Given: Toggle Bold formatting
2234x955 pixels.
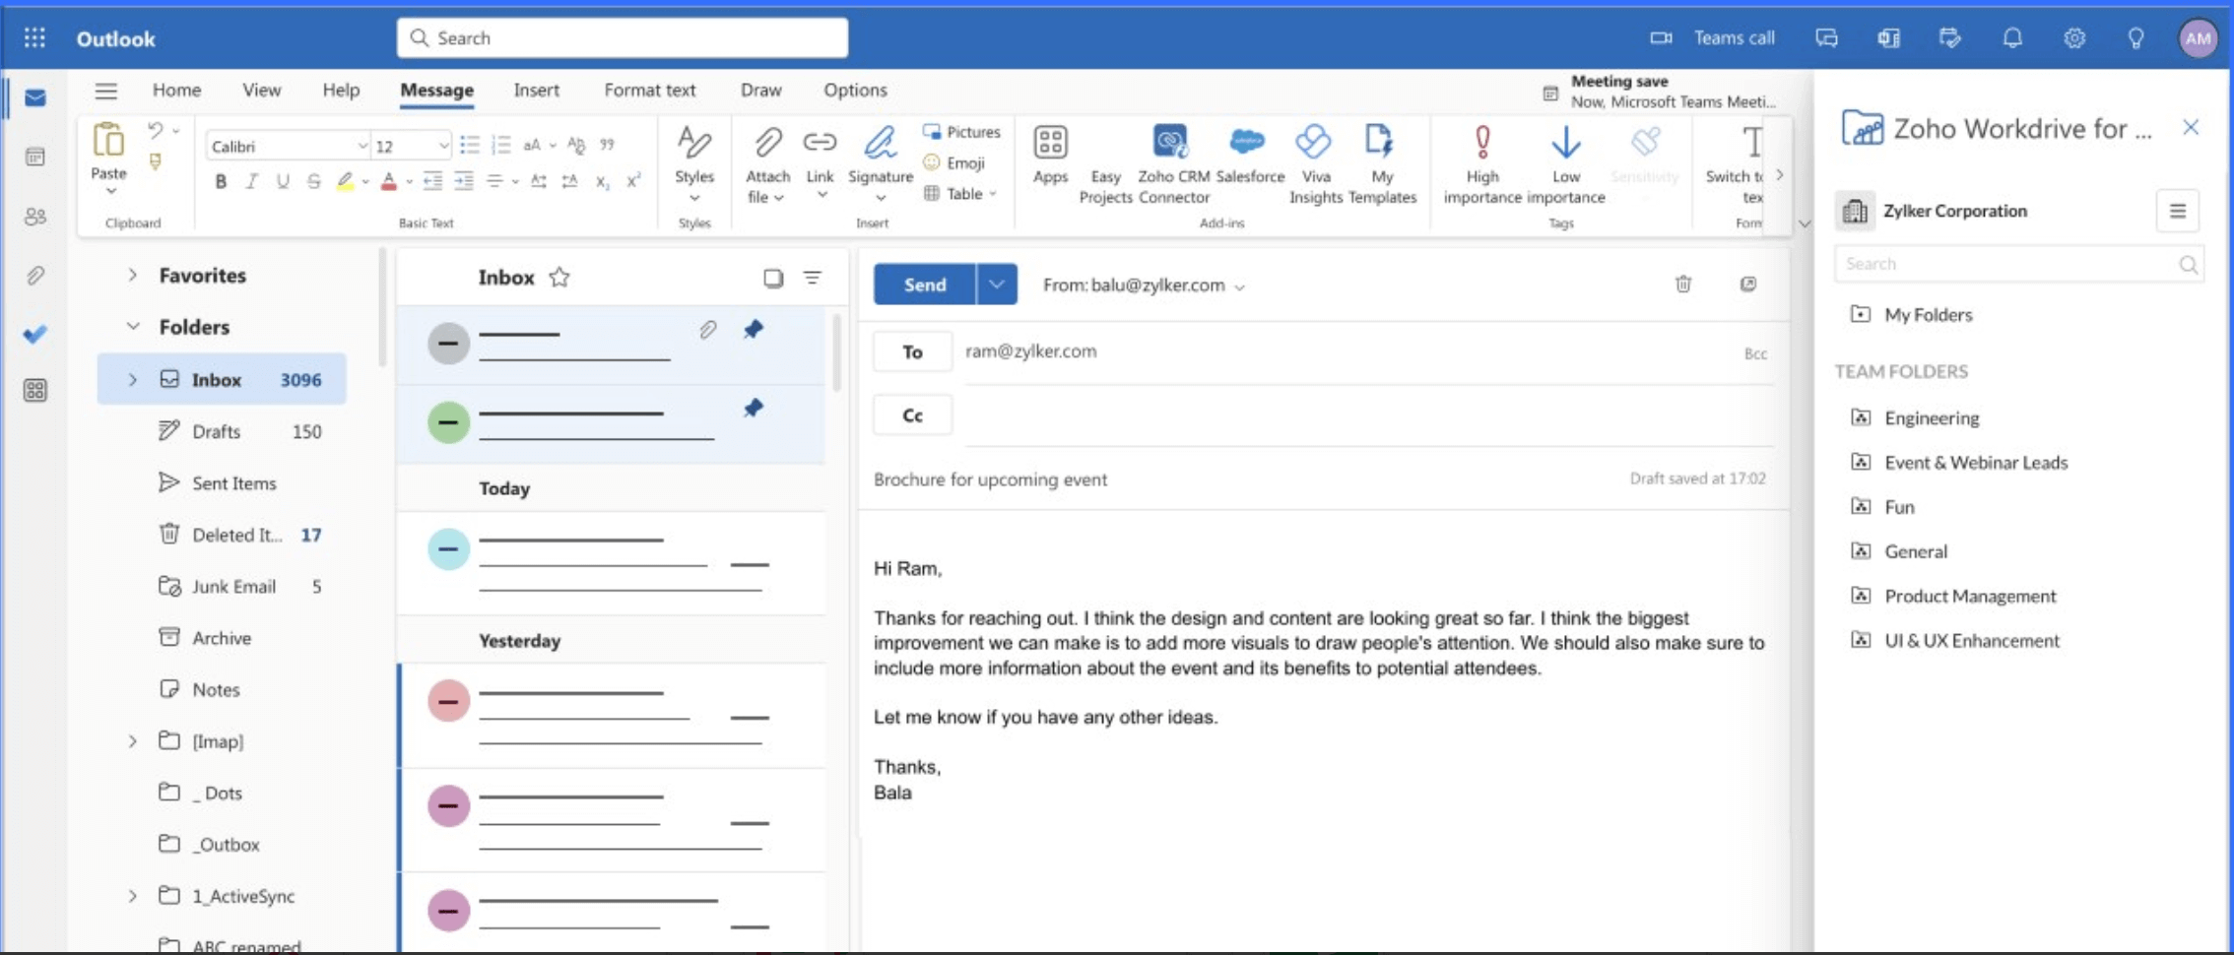Looking at the screenshot, I should (221, 181).
